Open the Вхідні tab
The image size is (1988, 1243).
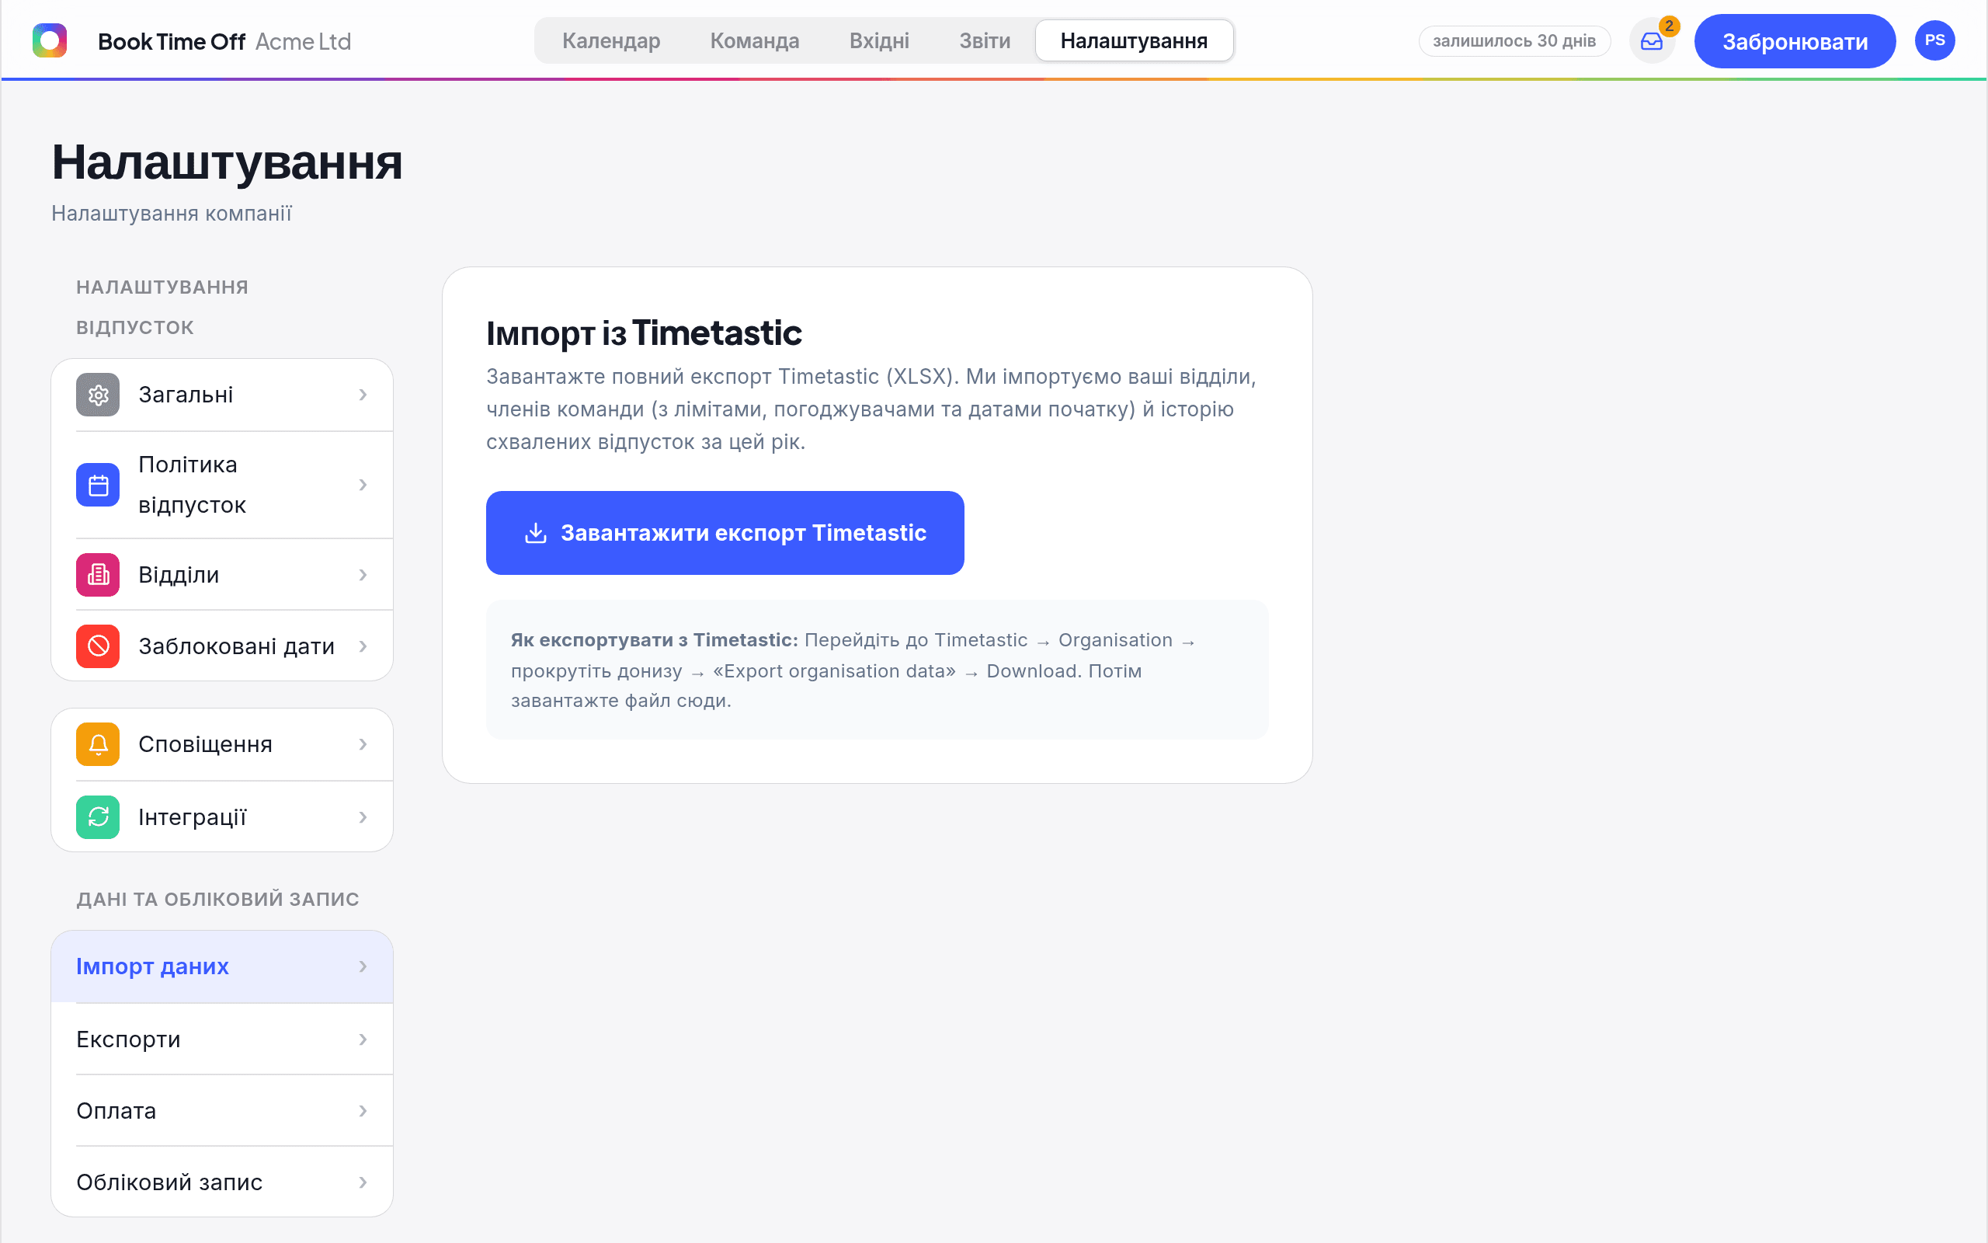879,40
